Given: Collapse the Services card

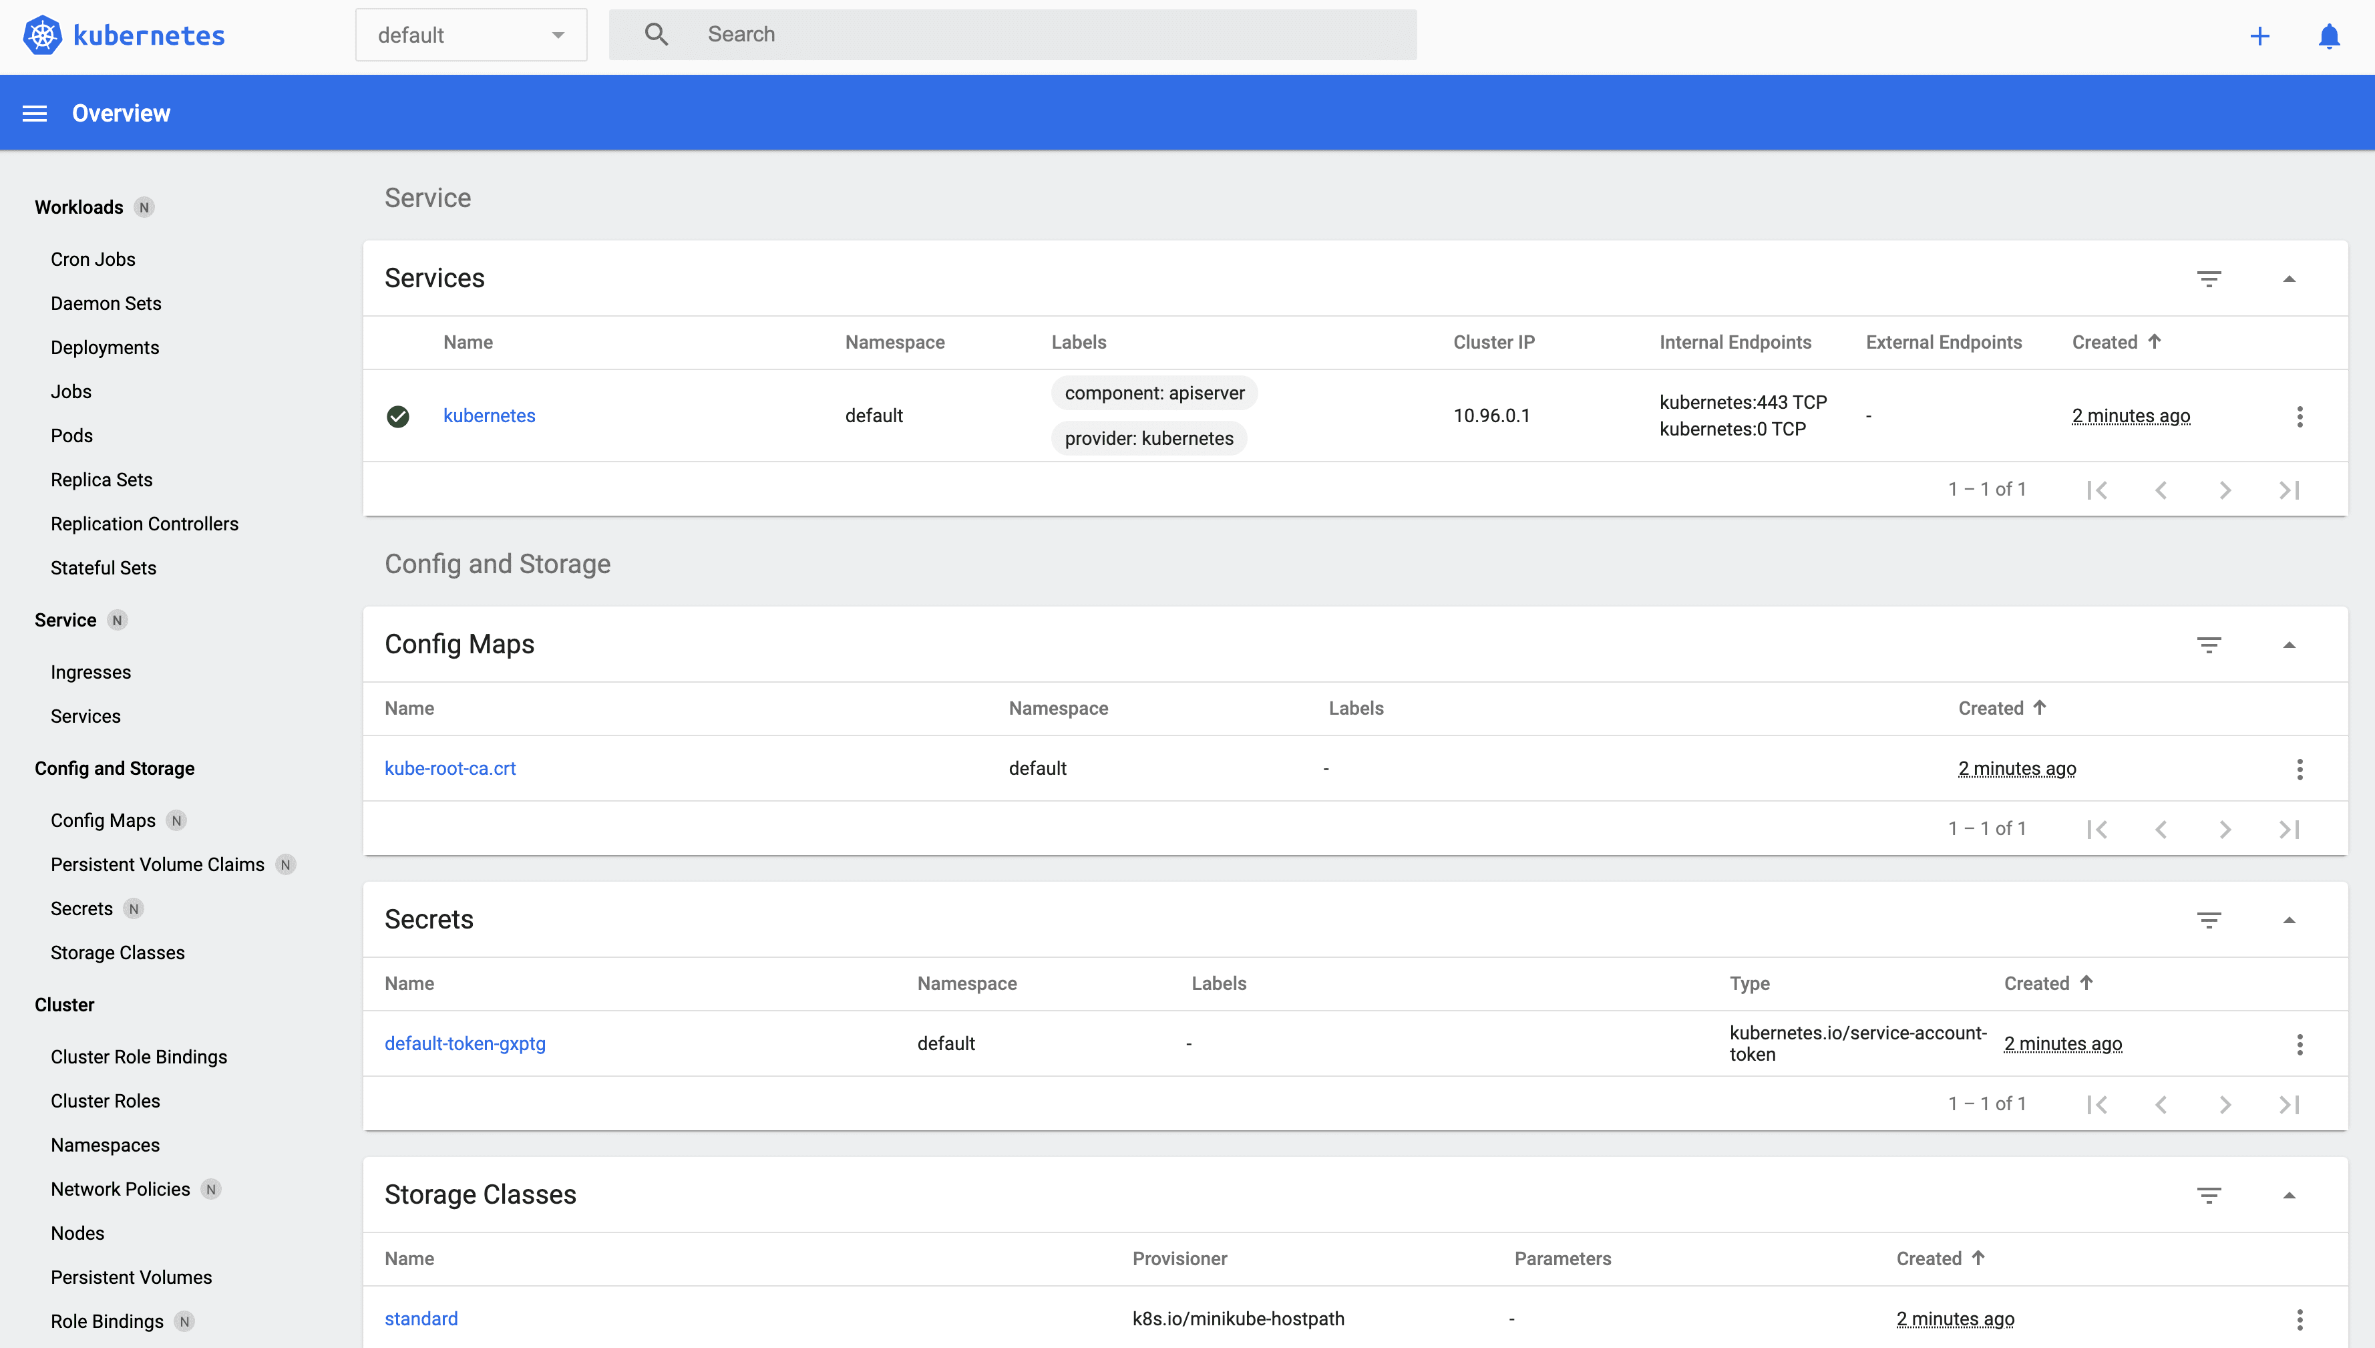Looking at the screenshot, I should coord(2289,279).
